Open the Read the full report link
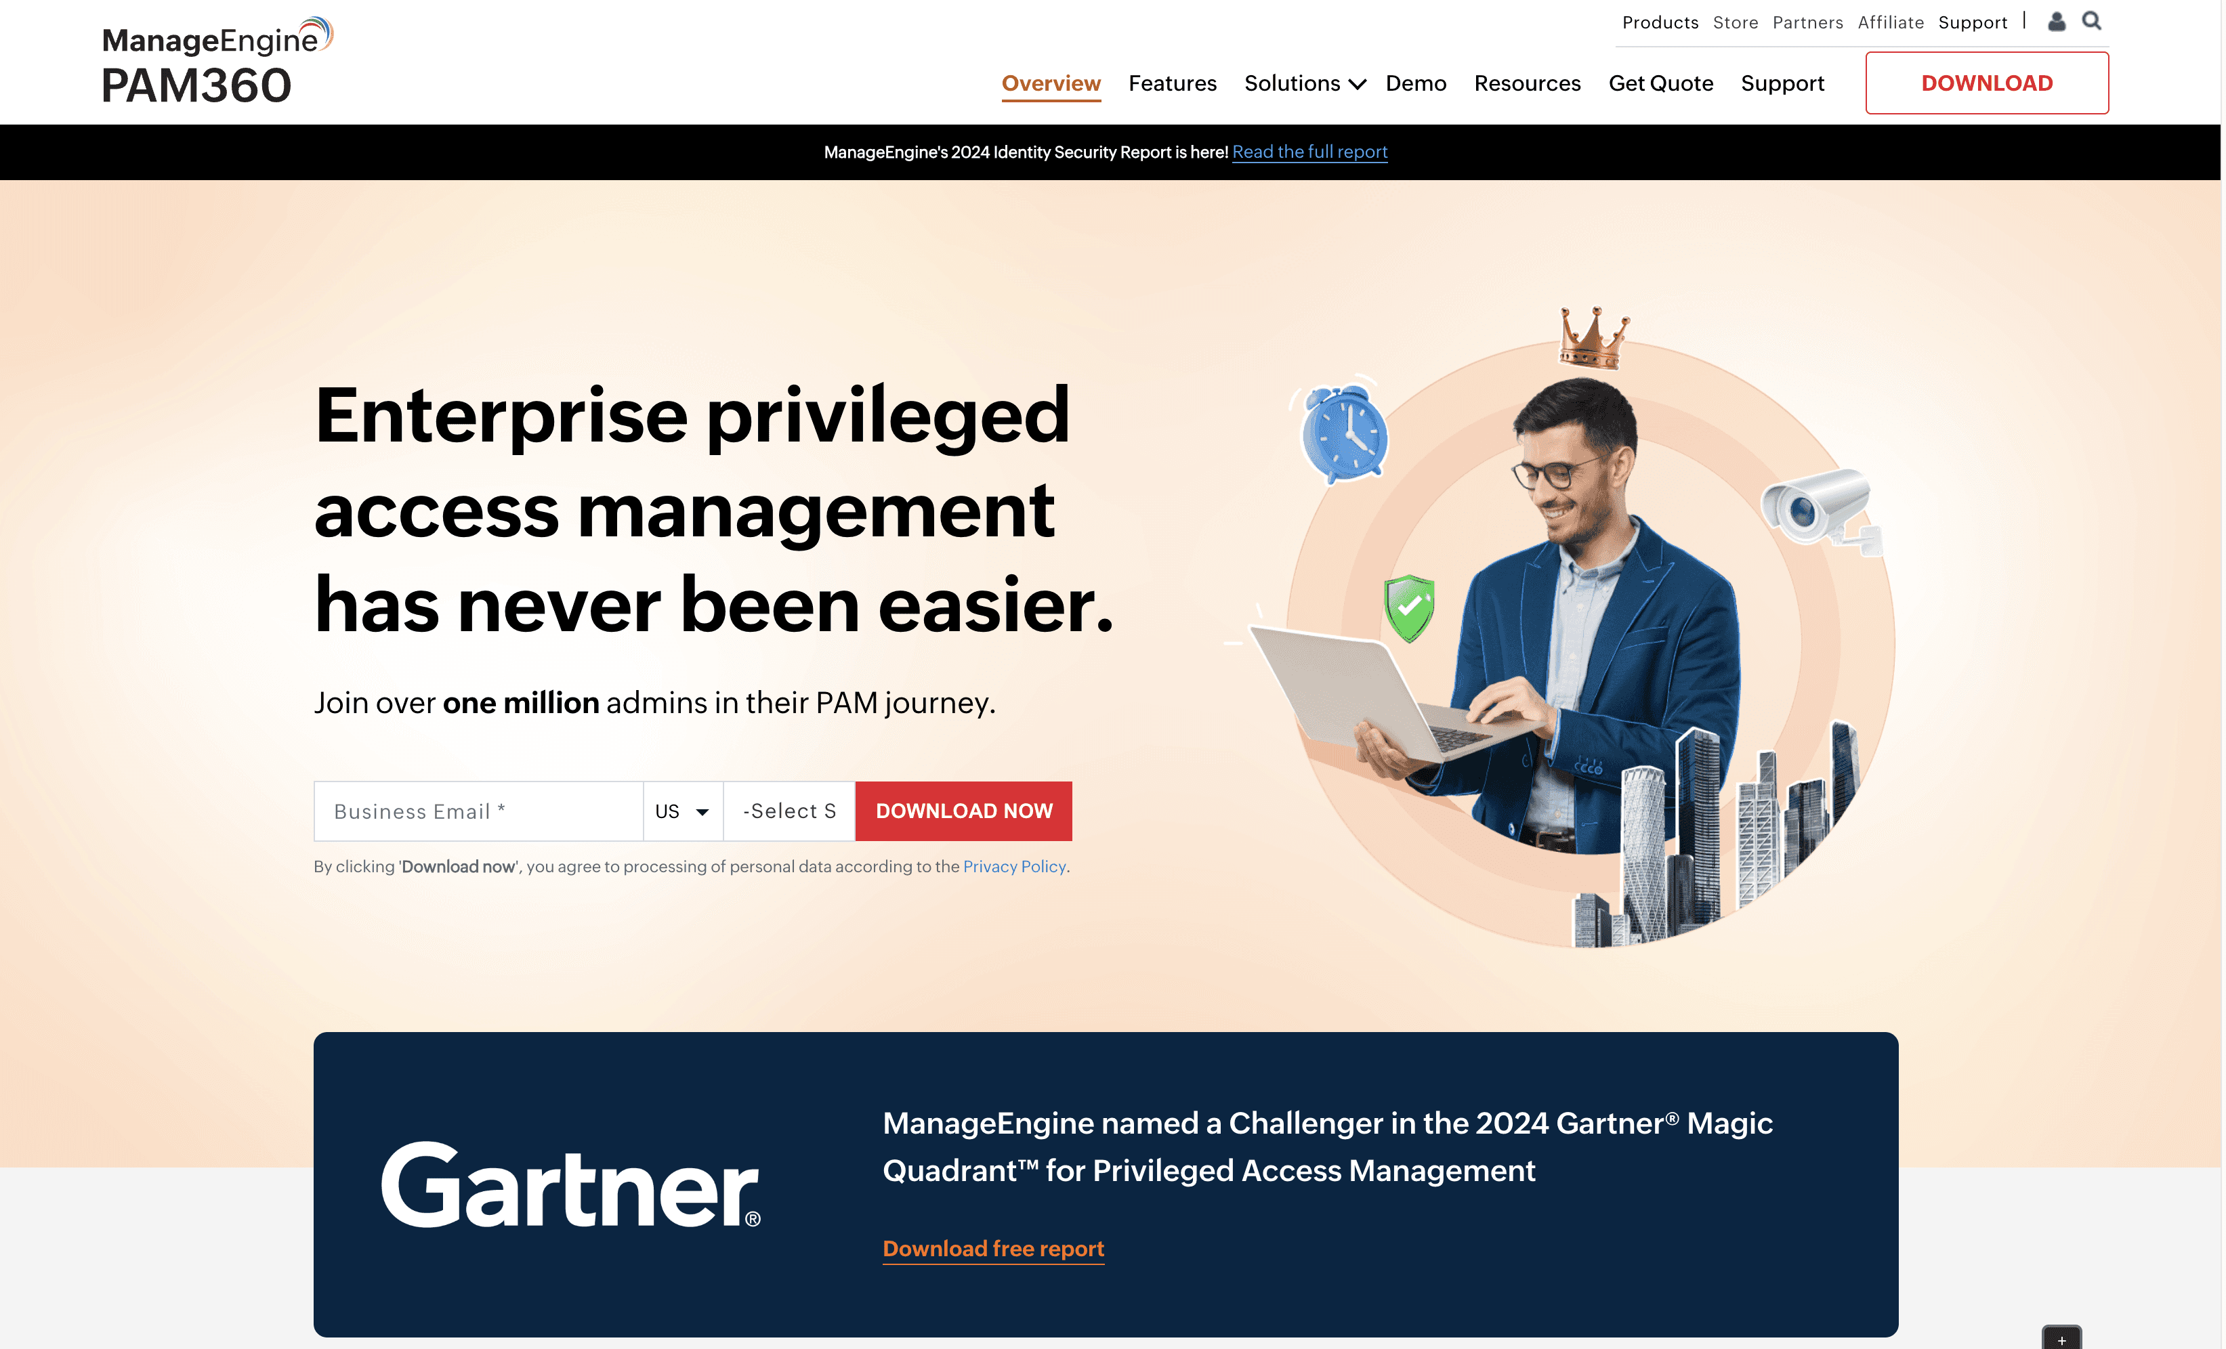2226x1349 pixels. 1309,152
